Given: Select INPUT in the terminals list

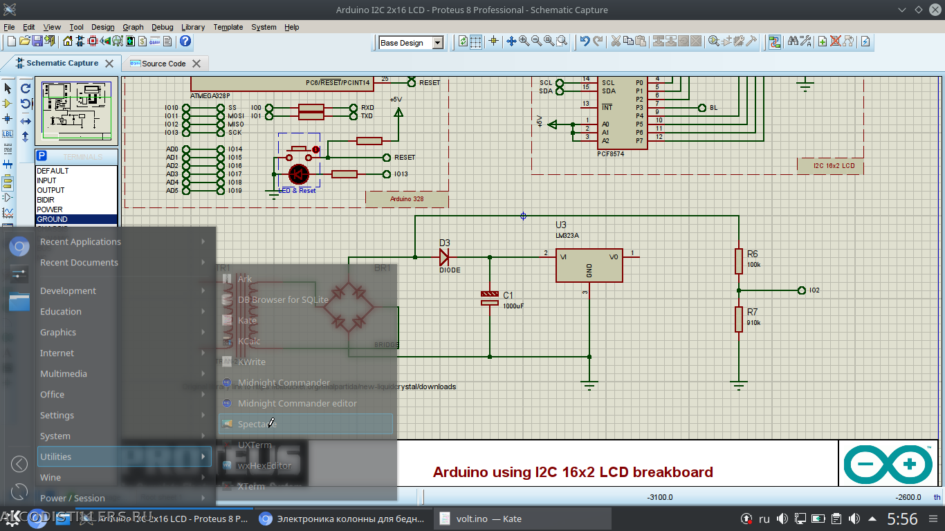Looking at the screenshot, I should (77, 180).
